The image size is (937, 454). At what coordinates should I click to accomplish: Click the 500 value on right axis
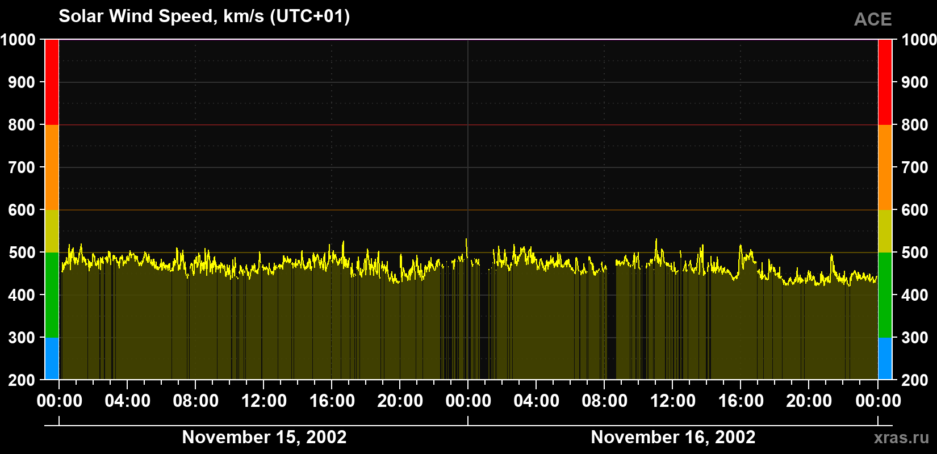(915, 253)
